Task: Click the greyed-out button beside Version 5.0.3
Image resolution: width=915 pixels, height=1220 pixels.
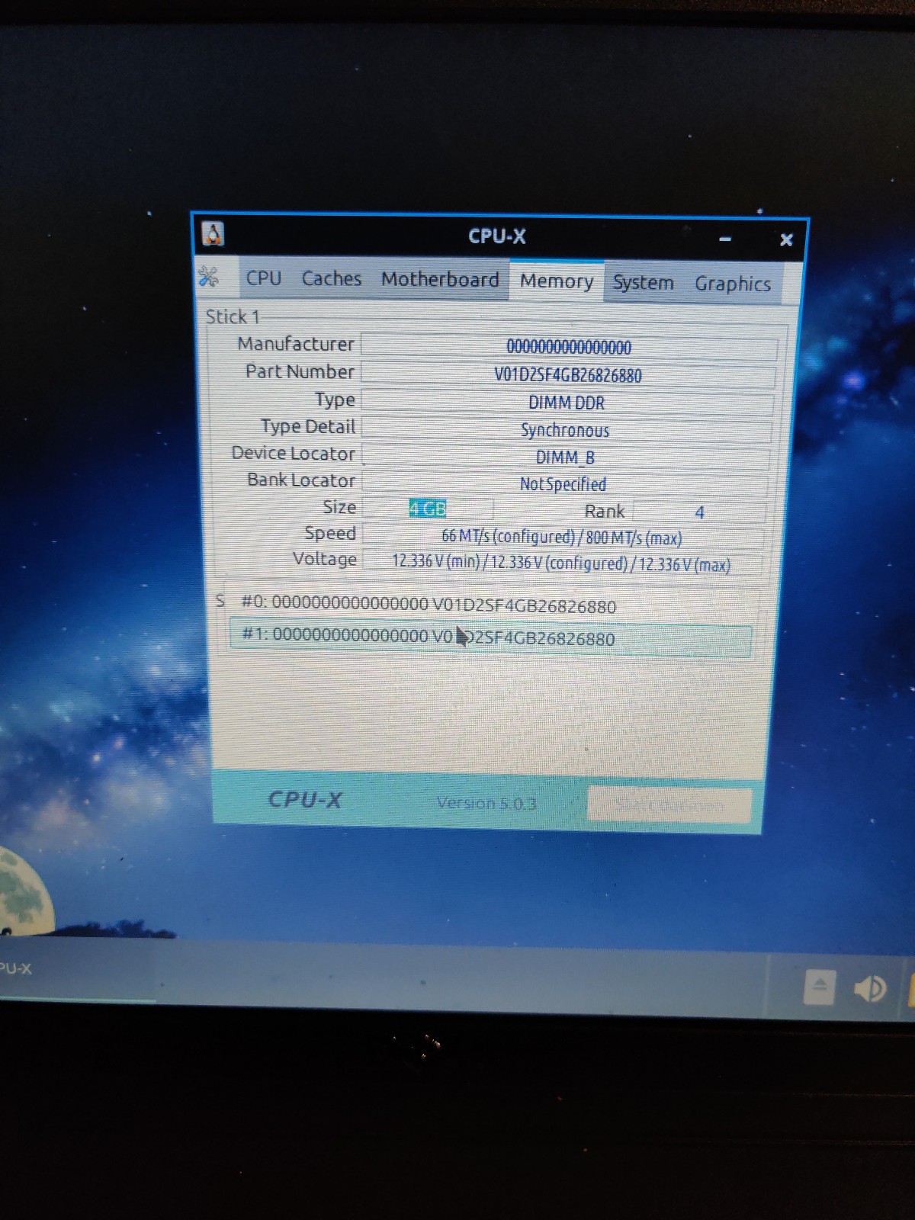Action: click(669, 805)
